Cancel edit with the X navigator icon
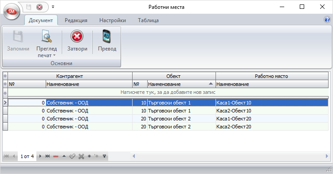 81,156
